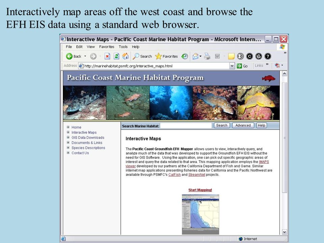Open the Home page house icon
This screenshot has height=243, width=324.
[x=126, y=56]
